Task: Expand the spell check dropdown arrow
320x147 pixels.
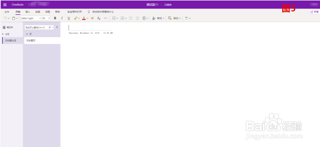Action: click(190, 18)
